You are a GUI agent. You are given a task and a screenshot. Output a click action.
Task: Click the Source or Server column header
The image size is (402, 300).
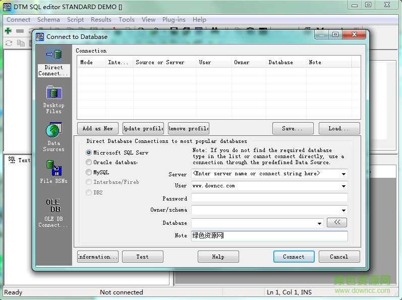pyautogui.click(x=164, y=62)
